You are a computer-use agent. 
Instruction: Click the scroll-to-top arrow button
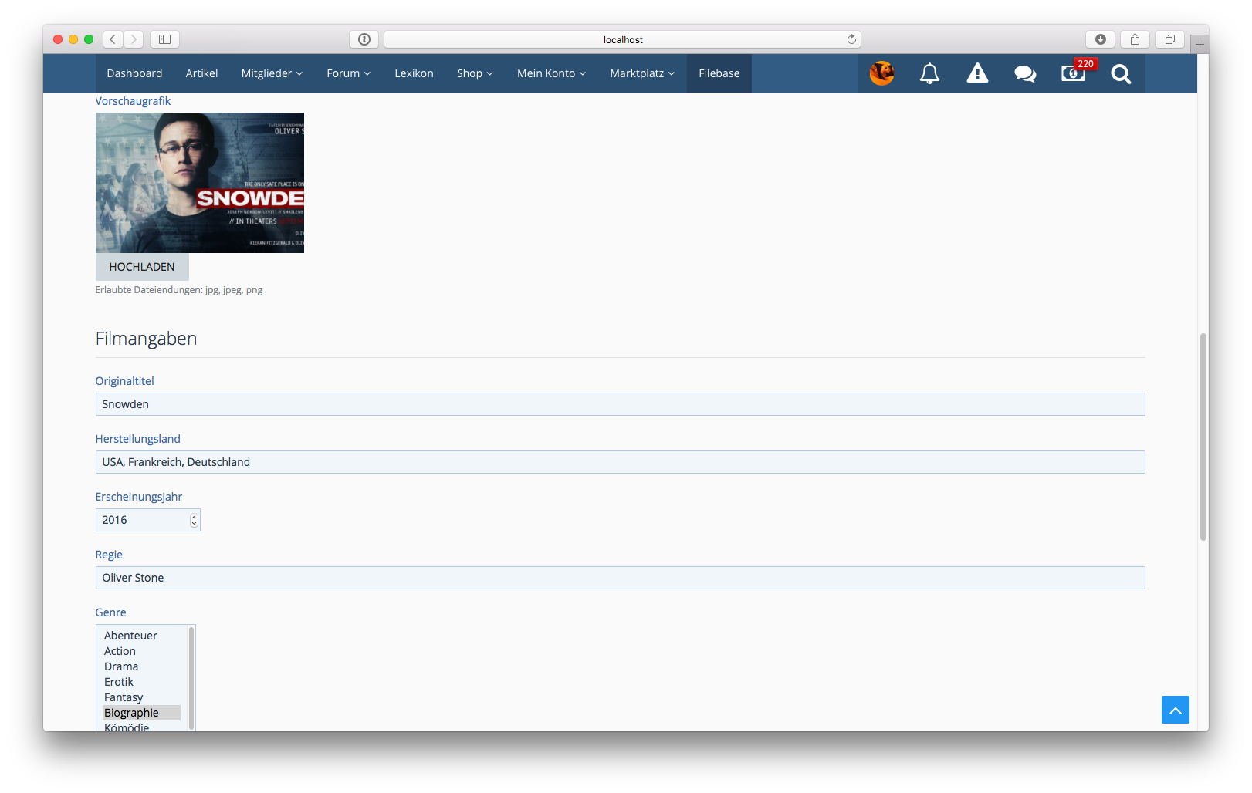coord(1175,710)
